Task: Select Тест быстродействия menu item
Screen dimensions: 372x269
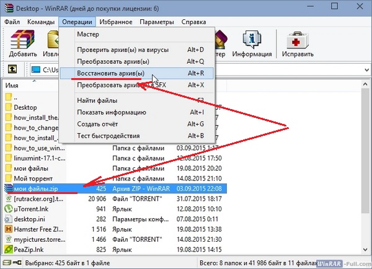Action: 107,136
